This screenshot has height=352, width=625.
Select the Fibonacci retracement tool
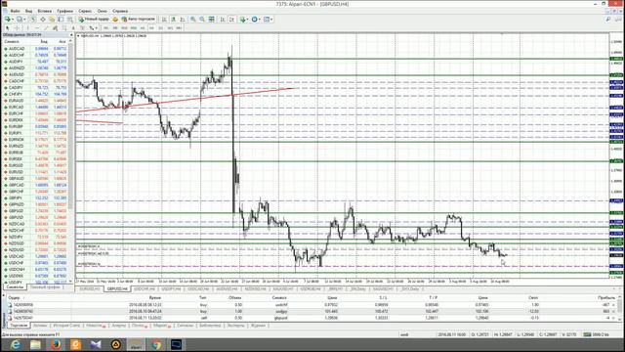pyautogui.click(x=64, y=28)
